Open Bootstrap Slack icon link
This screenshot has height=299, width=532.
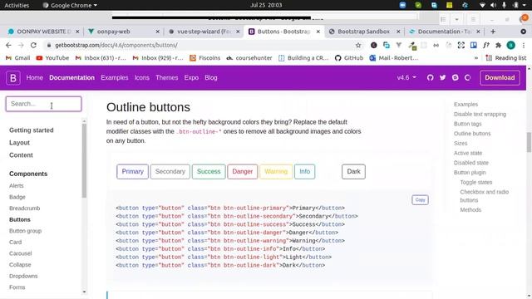(455, 77)
